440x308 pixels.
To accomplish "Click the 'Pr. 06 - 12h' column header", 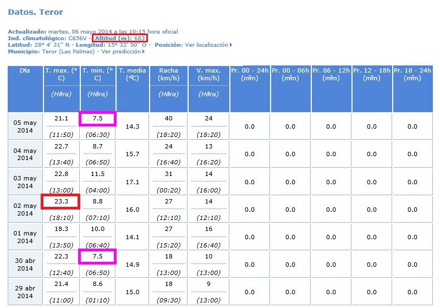I will pos(331,74).
